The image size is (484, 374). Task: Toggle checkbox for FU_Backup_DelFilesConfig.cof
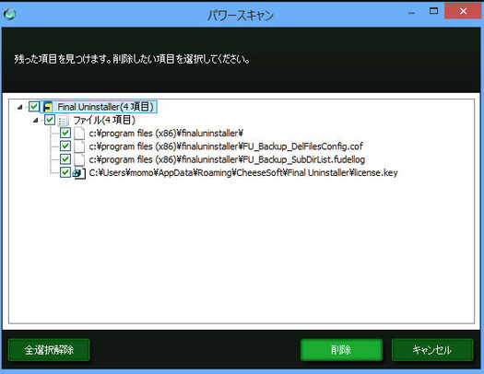(65, 146)
